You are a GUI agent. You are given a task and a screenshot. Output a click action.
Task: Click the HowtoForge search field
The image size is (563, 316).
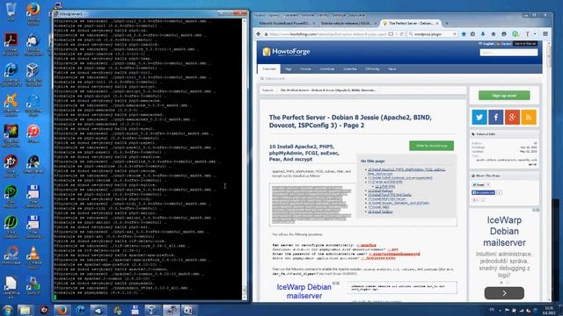tap(508, 53)
